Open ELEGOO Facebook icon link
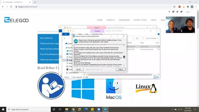 pos(169,12)
